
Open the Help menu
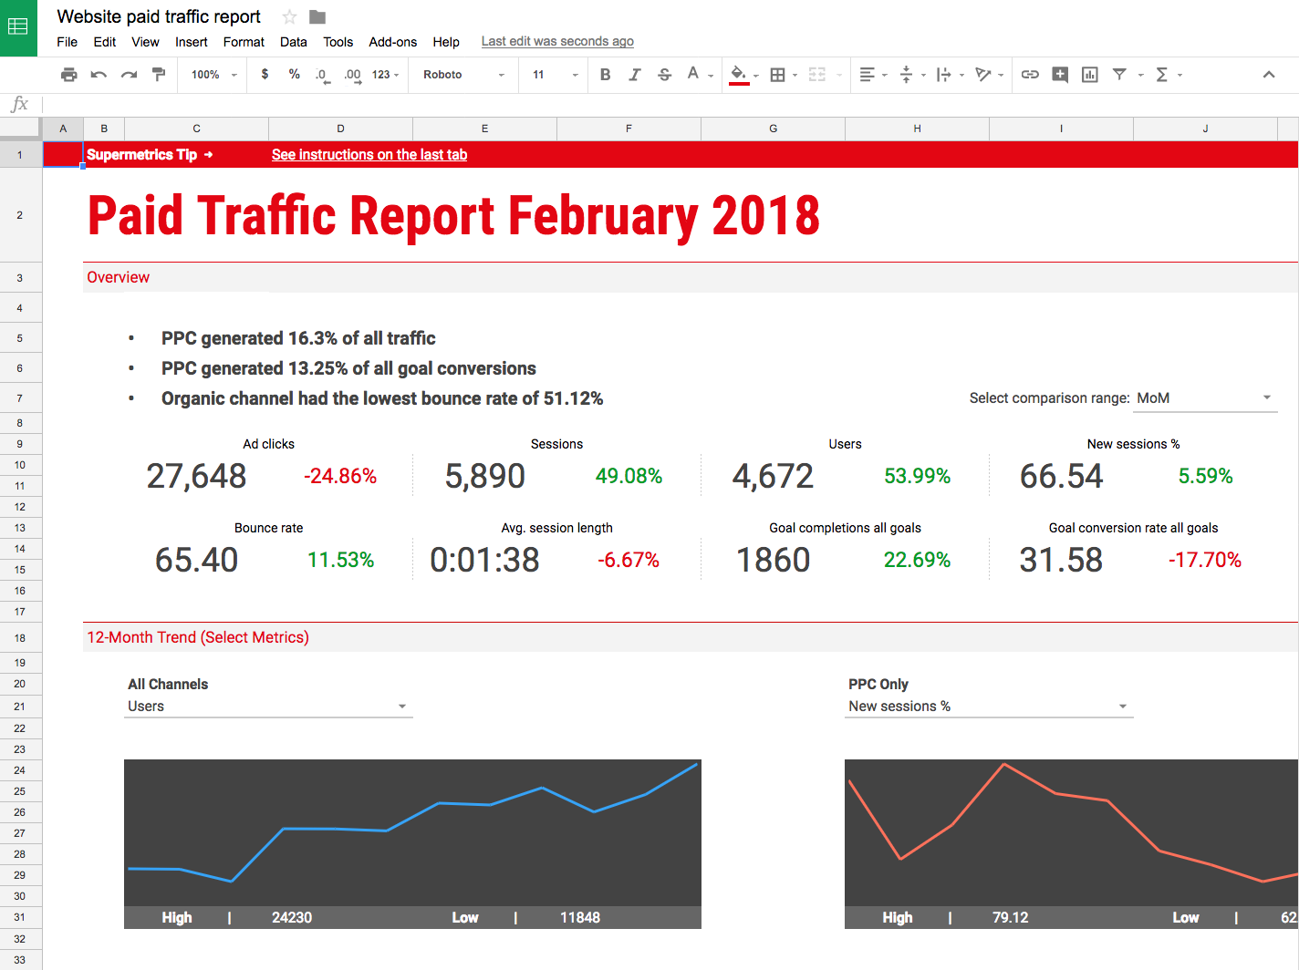(x=446, y=42)
